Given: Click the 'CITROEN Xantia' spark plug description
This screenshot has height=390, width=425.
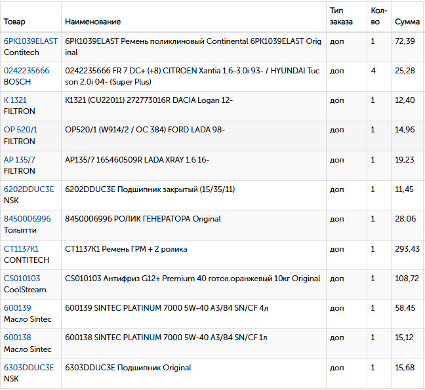Looking at the screenshot, I should (192, 76).
